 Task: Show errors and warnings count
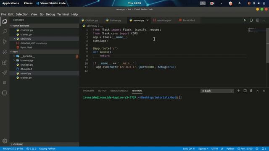31,148
